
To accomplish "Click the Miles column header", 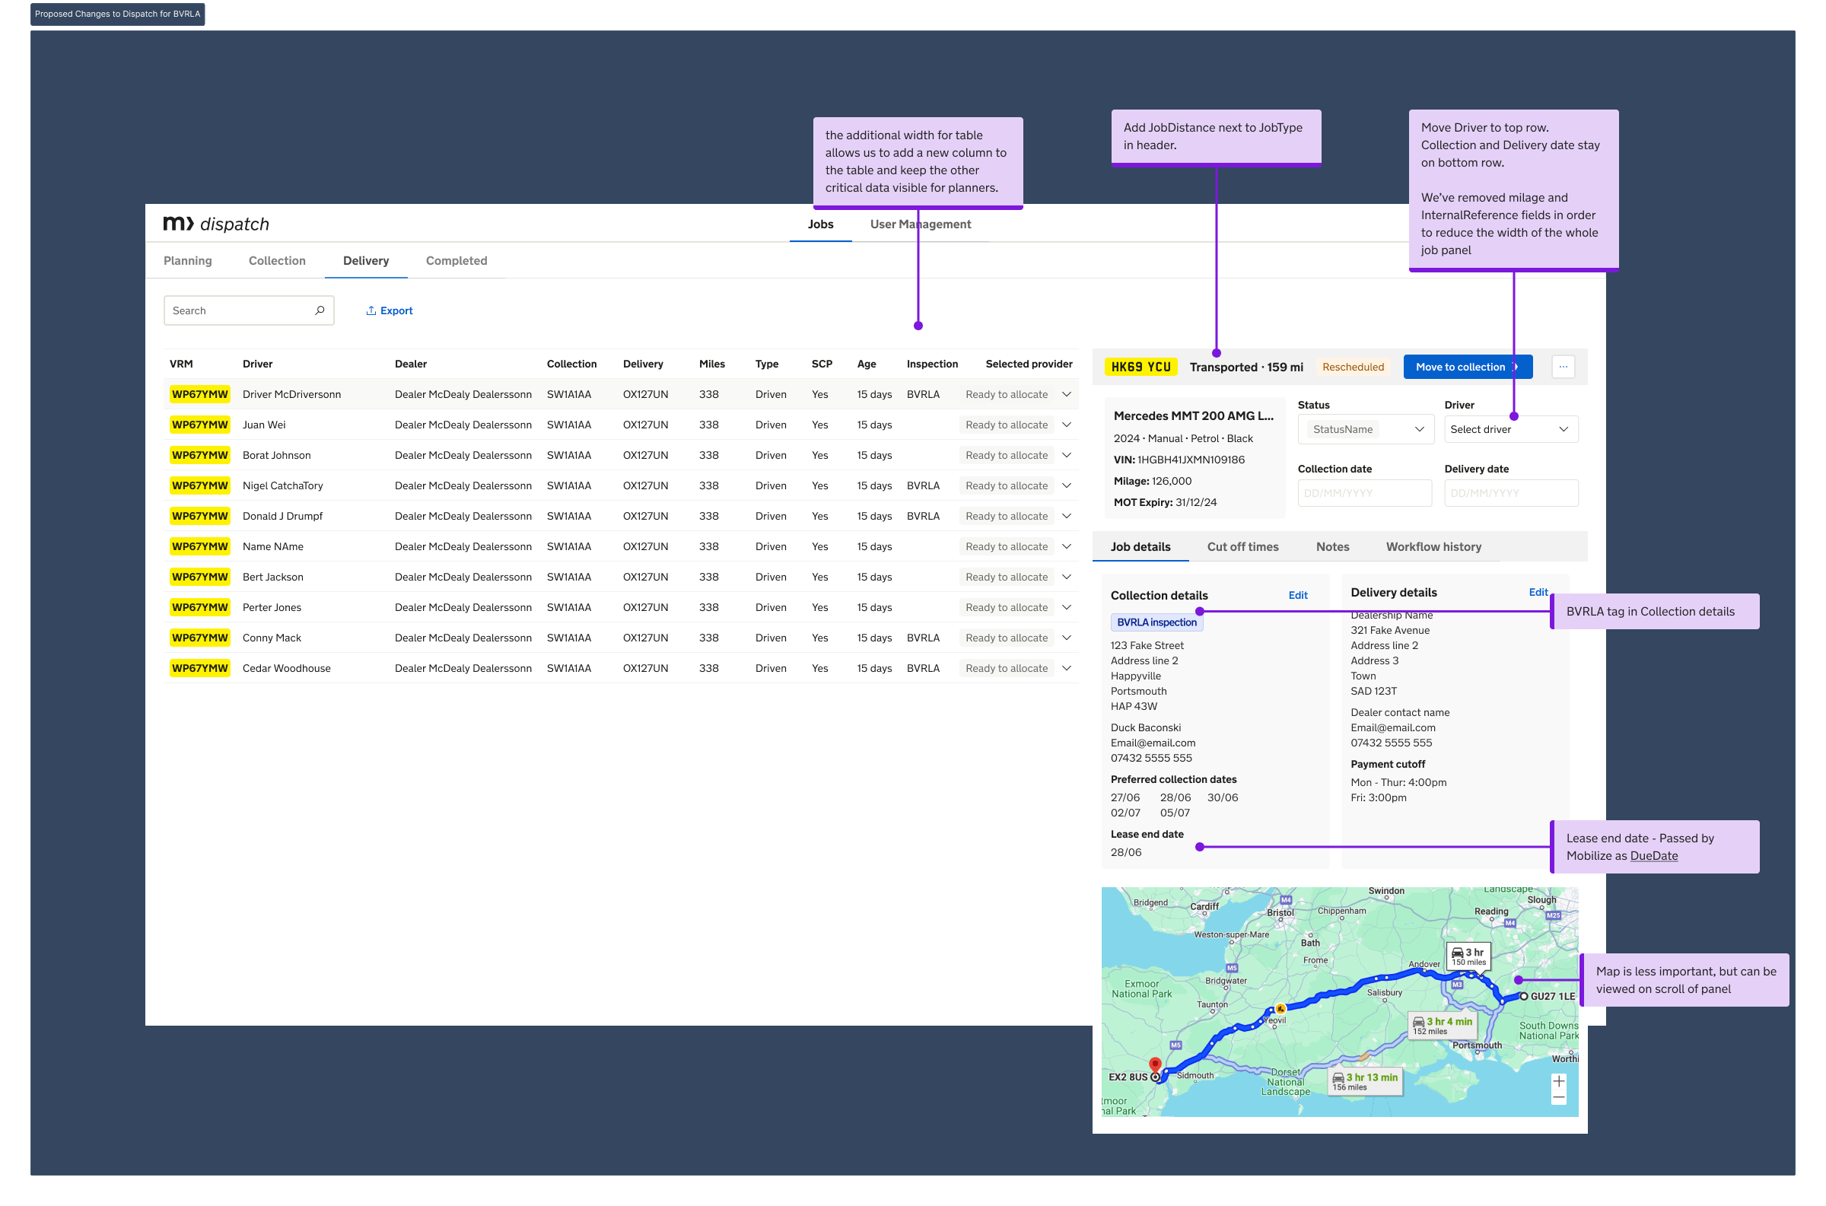I will click(x=712, y=364).
